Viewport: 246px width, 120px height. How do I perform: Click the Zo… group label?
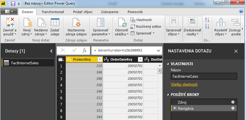[207, 40]
